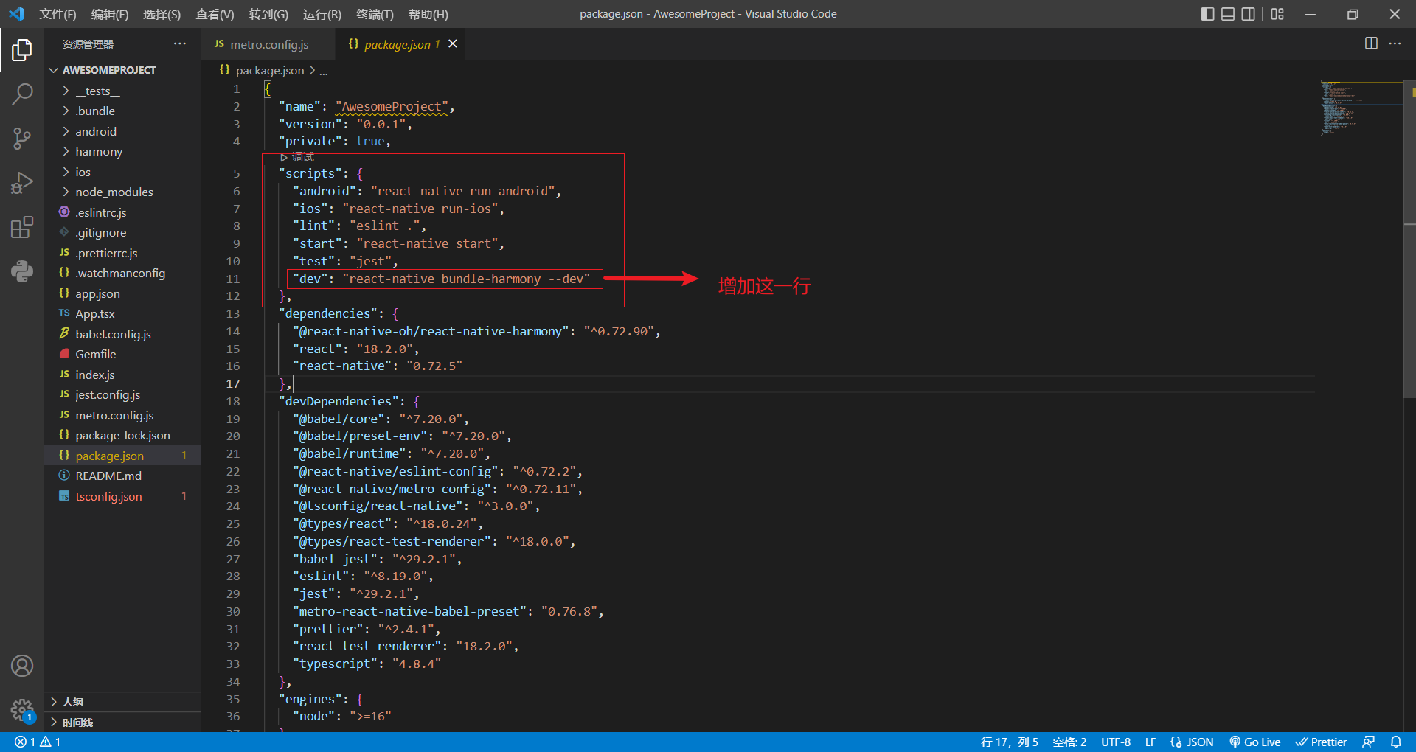
Task: Open the notifications bell in status bar
Action: [x=1395, y=742]
